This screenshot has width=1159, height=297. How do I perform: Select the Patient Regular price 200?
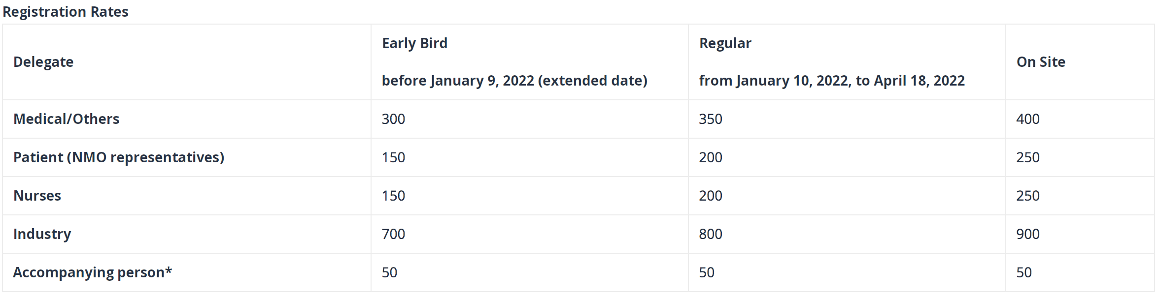711,157
